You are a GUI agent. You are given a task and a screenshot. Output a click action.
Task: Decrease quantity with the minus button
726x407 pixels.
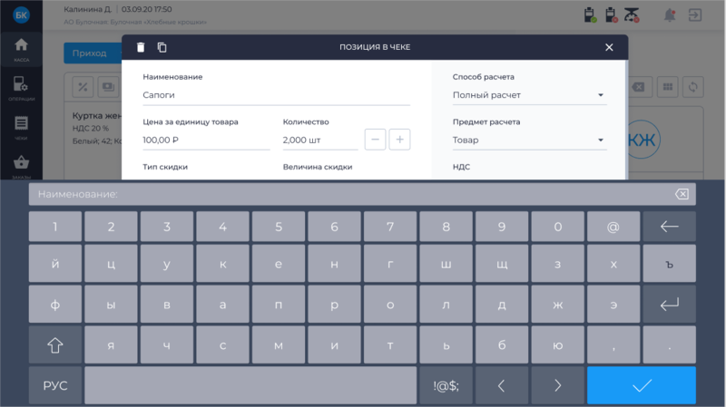(x=376, y=140)
